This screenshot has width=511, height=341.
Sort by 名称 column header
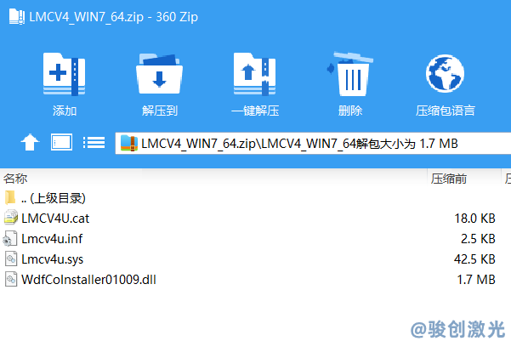(x=15, y=179)
